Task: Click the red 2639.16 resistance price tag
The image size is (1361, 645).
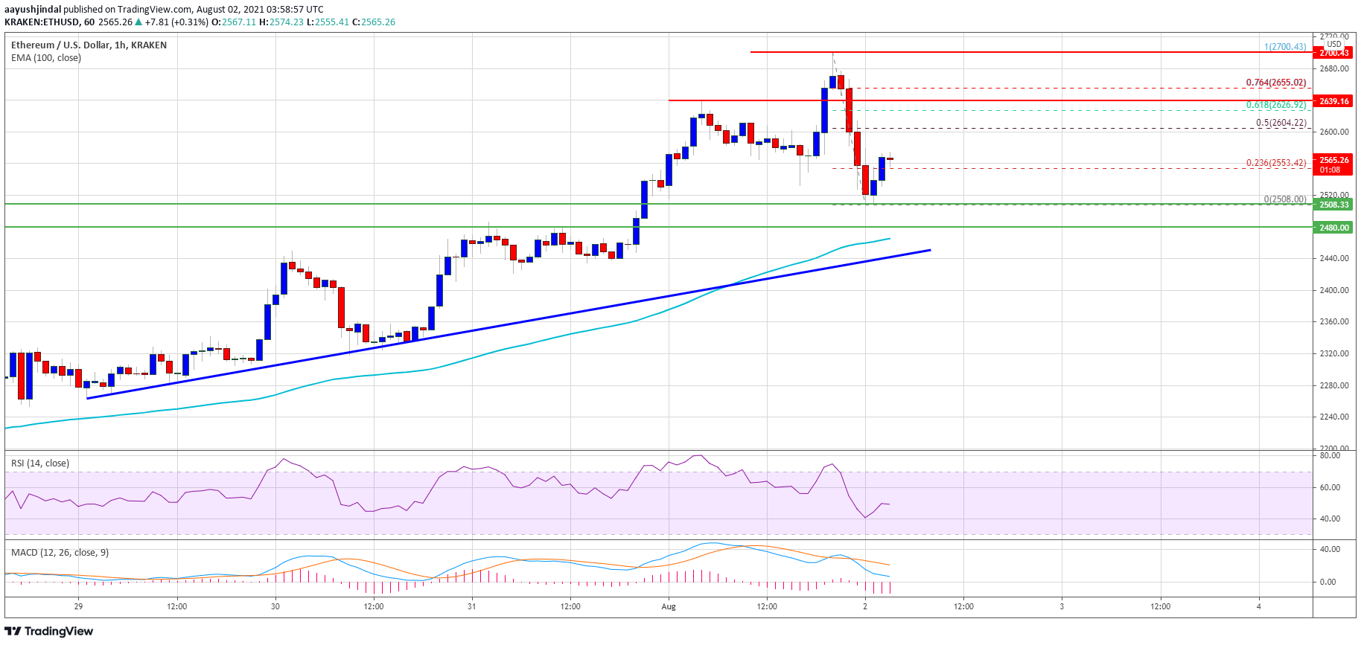Action: (1334, 101)
